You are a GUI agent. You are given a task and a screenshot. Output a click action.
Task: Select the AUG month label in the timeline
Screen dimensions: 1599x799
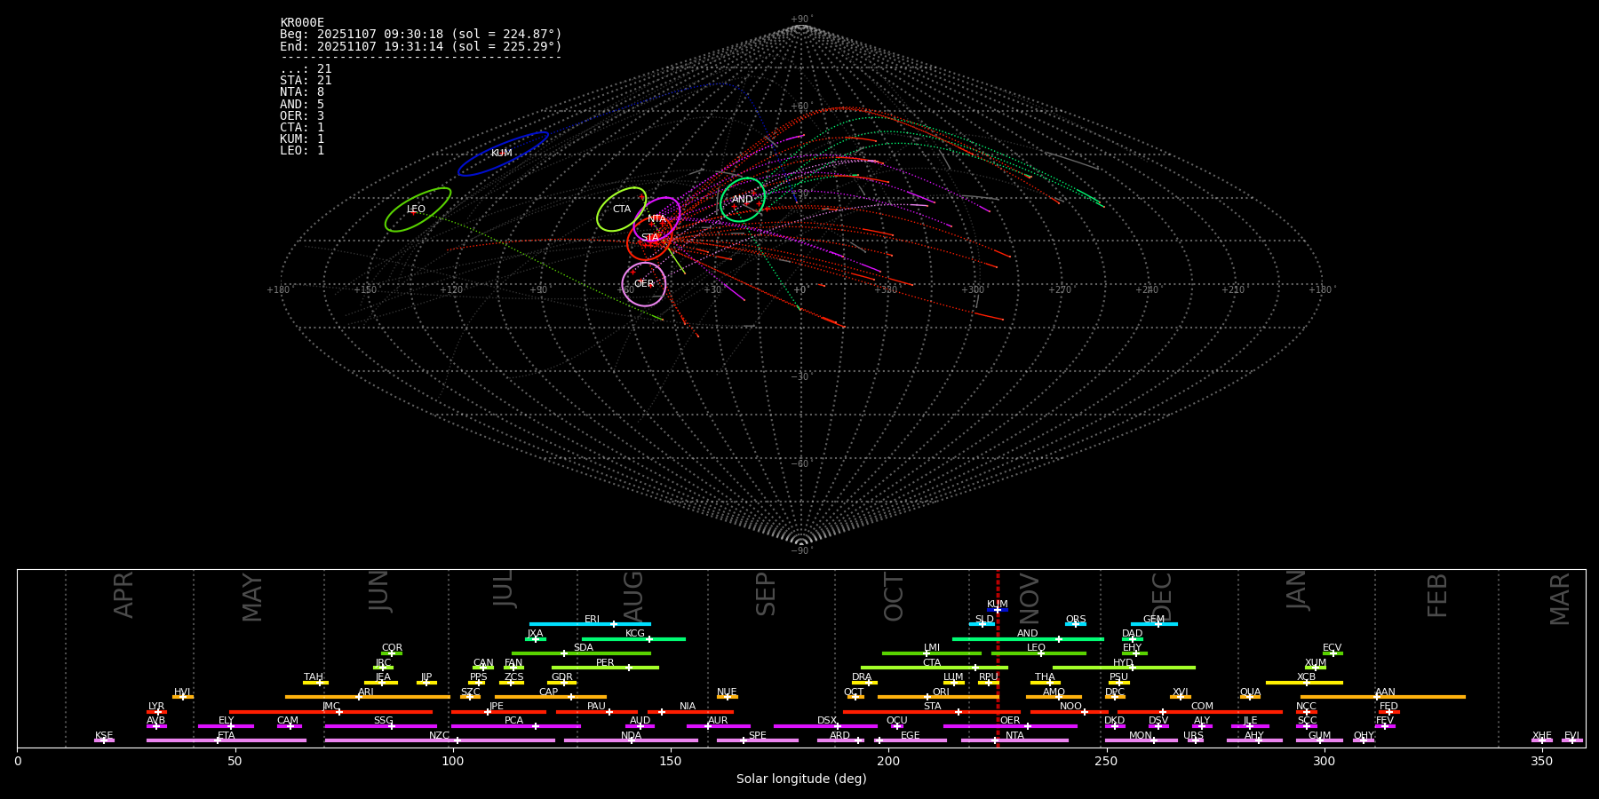[x=633, y=595]
